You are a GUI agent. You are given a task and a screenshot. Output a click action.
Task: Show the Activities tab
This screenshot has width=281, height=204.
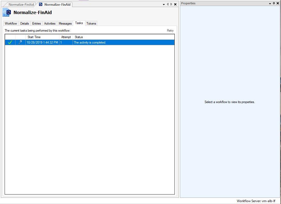click(x=50, y=24)
